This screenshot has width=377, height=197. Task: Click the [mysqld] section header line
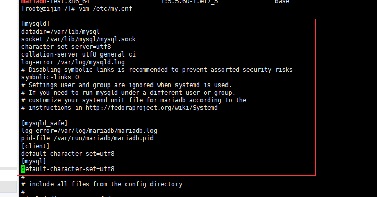(36, 24)
